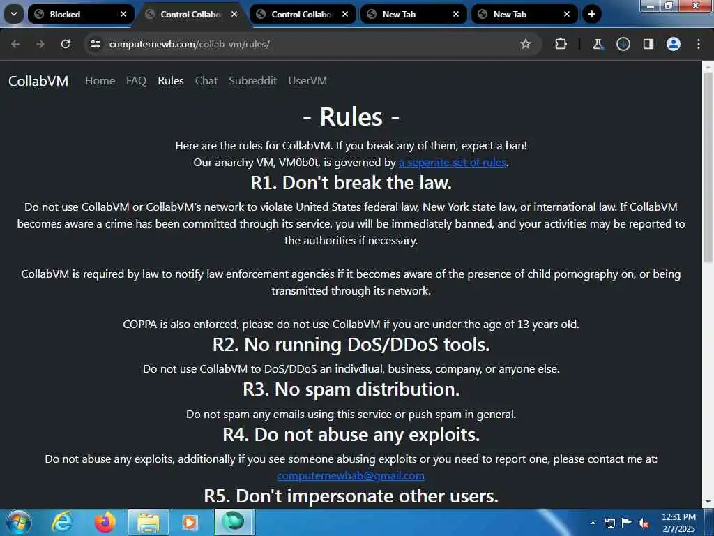
Task: Open the Extensions puzzle icon
Action: click(561, 44)
